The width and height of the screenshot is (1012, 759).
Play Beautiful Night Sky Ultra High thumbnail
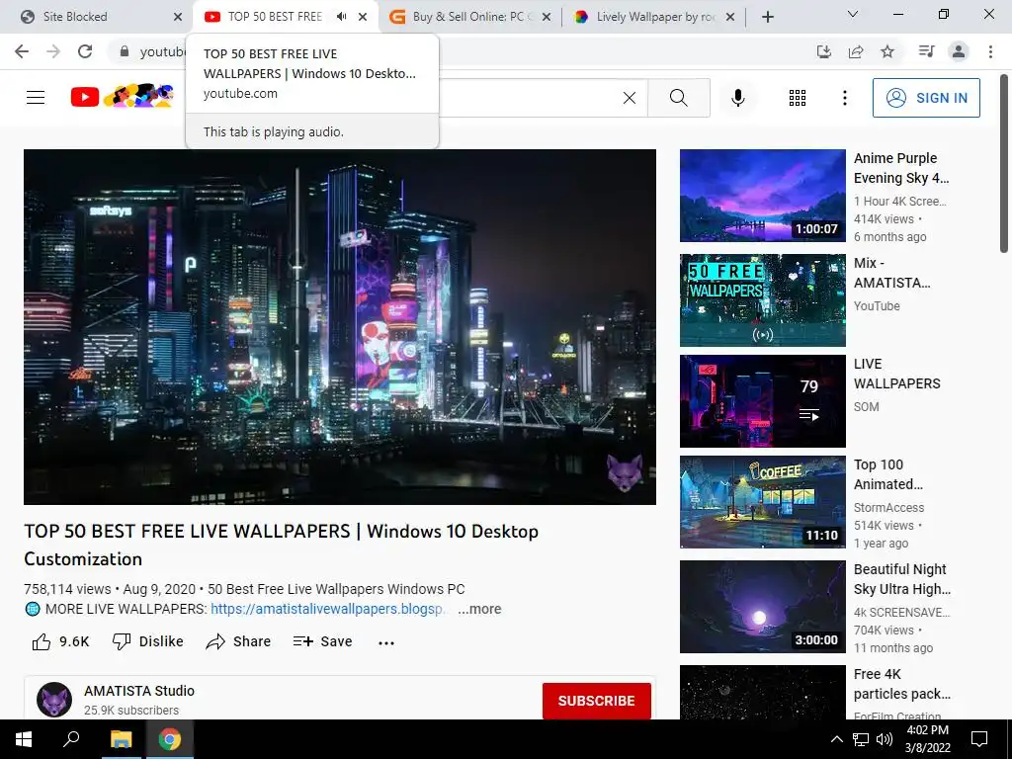[x=762, y=607]
